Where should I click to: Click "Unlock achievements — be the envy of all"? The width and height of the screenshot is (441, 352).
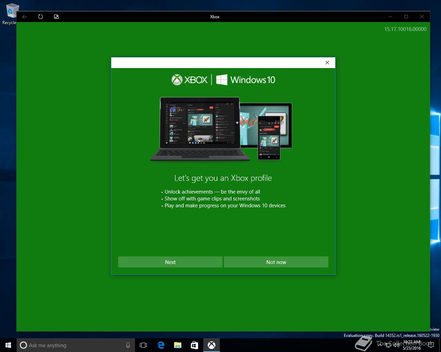pos(212,192)
